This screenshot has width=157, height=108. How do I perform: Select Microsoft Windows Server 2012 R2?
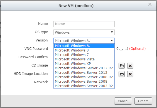click(x=84, y=68)
